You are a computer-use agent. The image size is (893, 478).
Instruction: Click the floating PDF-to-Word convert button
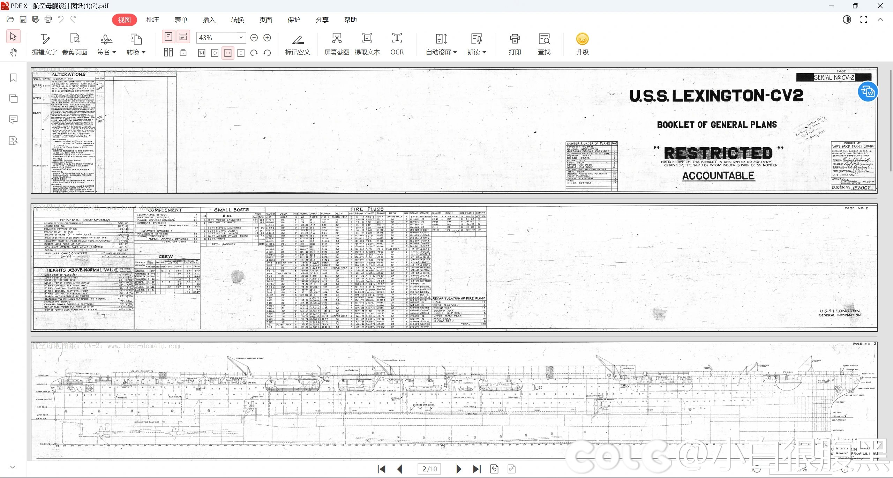(x=868, y=92)
